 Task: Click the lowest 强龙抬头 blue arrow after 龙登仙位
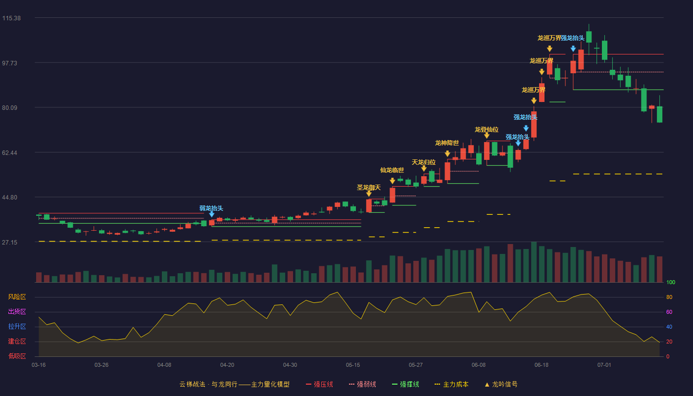pos(518,143)
